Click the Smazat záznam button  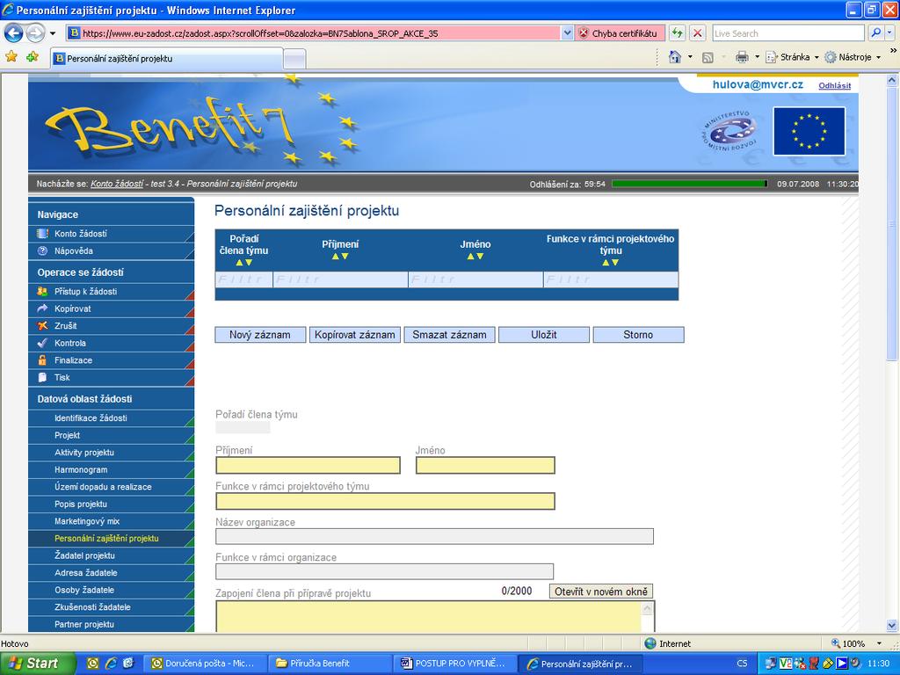coord(449,335)
